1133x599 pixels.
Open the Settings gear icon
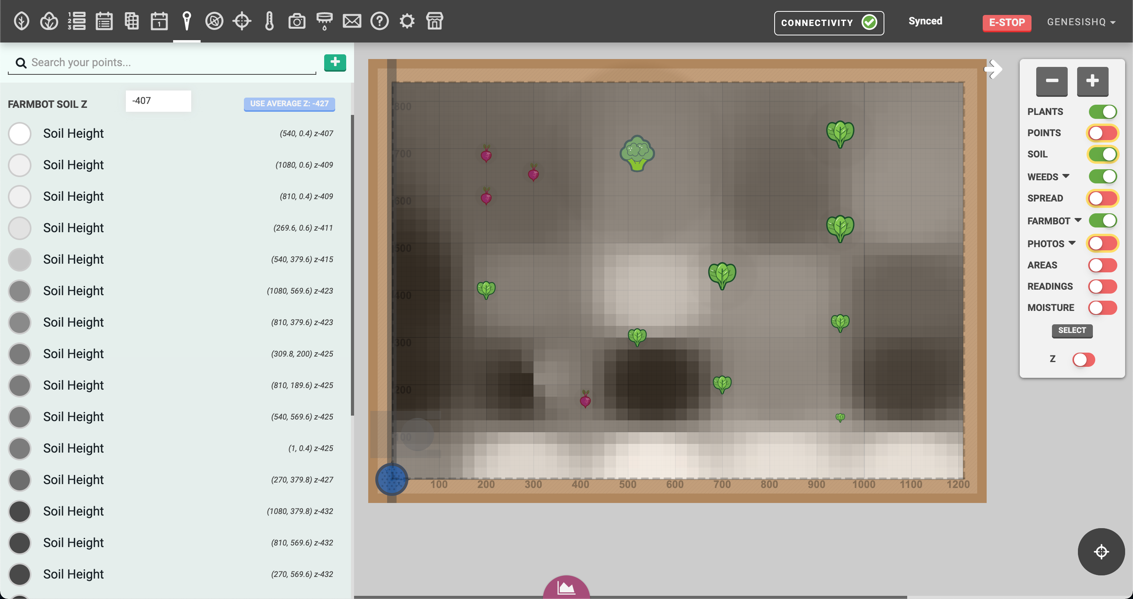[407, 21]
